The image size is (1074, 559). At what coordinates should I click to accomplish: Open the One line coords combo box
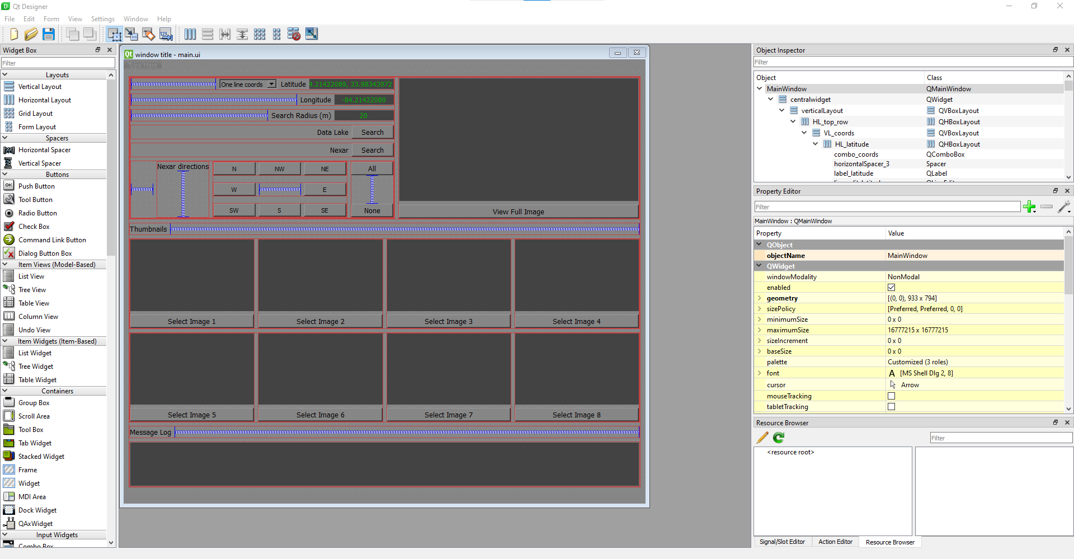coord(247,84)
